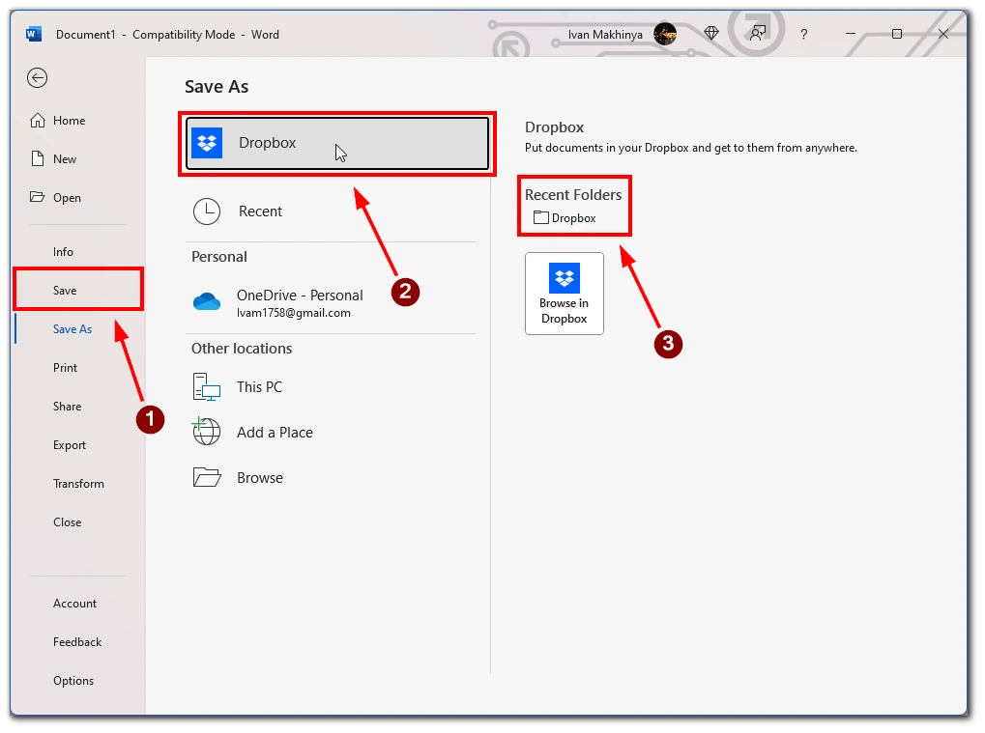Click the OneDrive cloud icon
This screenshot has width=985, height=733.
[207, 302]
